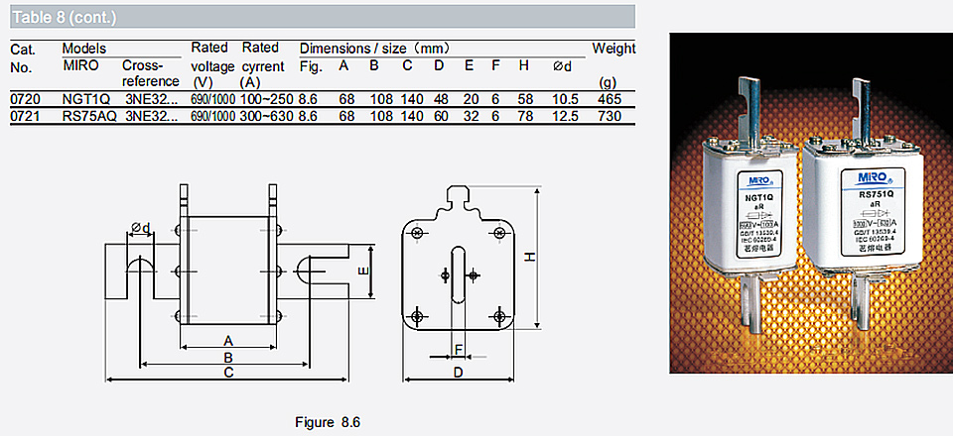Select dimension label "A" in the drawing
This screenshot has width=953, height=436.
228,340
